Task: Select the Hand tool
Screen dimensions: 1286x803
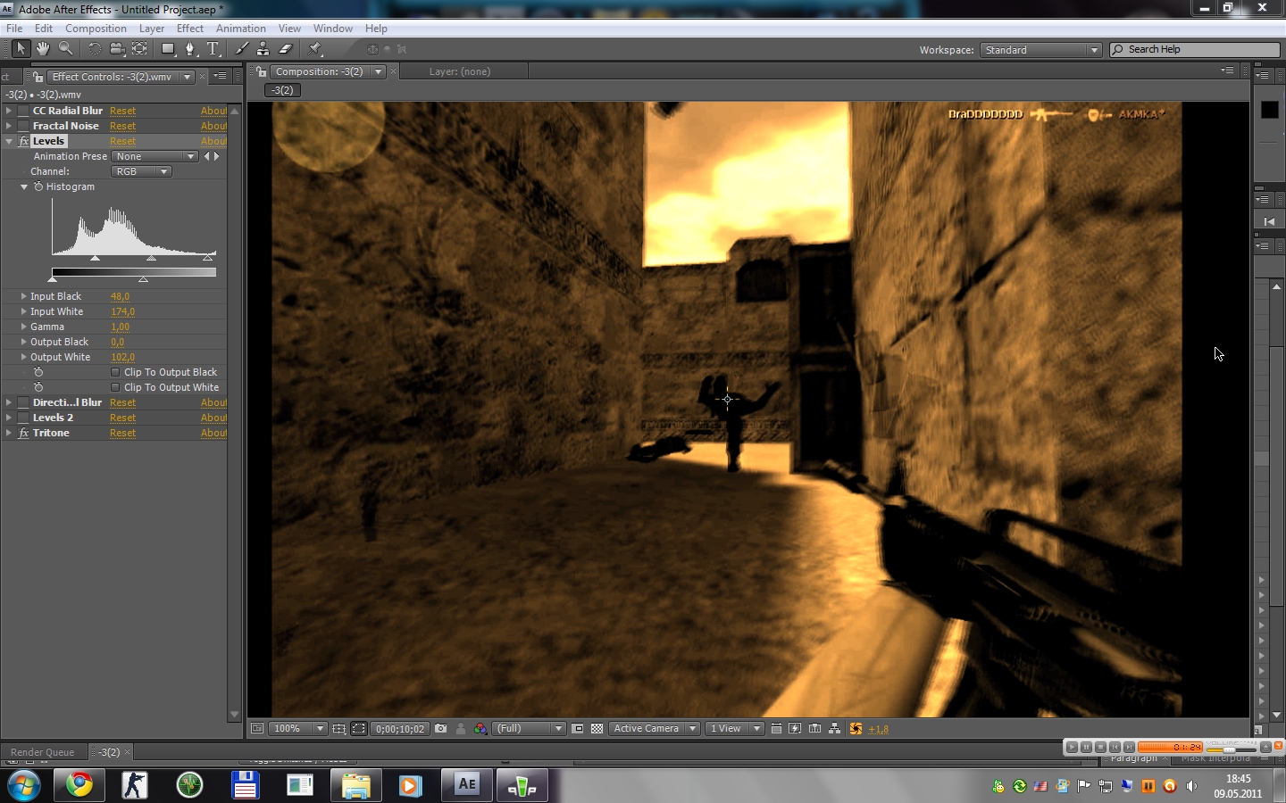Action: [x=42, y=49]
